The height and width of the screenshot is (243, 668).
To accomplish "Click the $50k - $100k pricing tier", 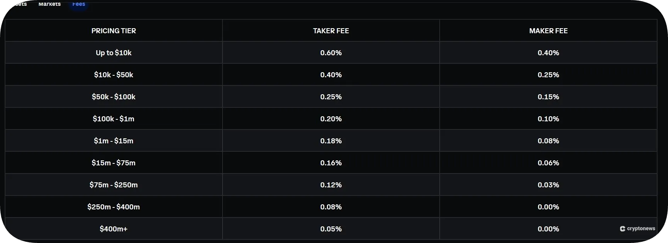I will point(114,97).
